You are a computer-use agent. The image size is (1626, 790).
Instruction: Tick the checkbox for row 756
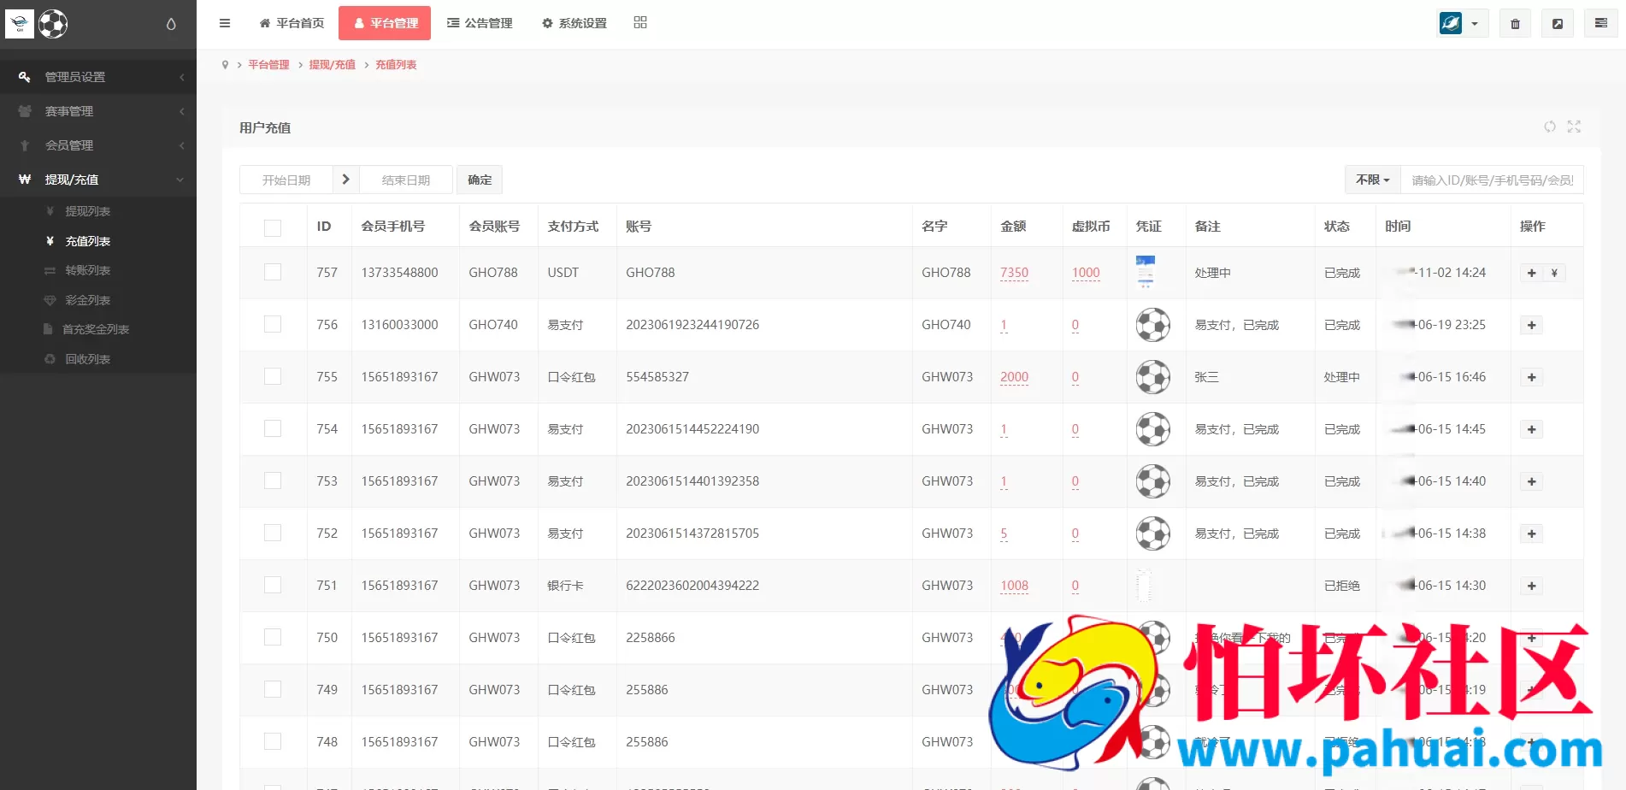click(x=273, y=324)
